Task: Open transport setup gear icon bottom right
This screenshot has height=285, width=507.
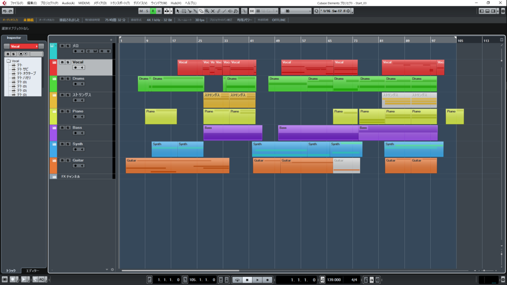Action: pyautogui.click(x=503, y=280)
